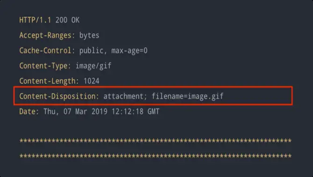Viewport: 313px width, 177px height.
Task: Click the Content-Length header name
Action: [x=47, y=81]
